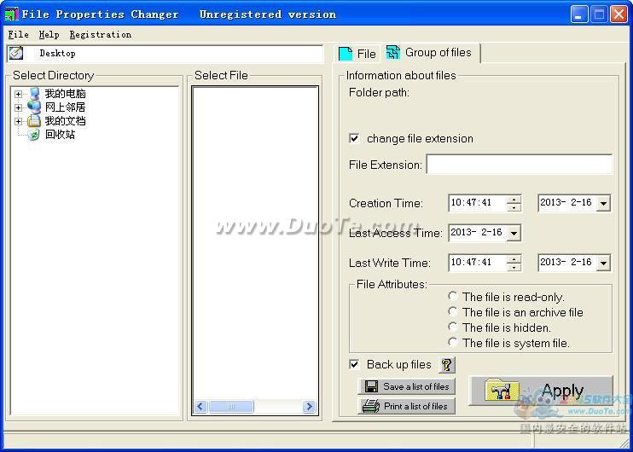Image resolution: width=633 pixels, height=452 pixels.
Task: Click the file list horizontal scrollbar
Action: 254,407
